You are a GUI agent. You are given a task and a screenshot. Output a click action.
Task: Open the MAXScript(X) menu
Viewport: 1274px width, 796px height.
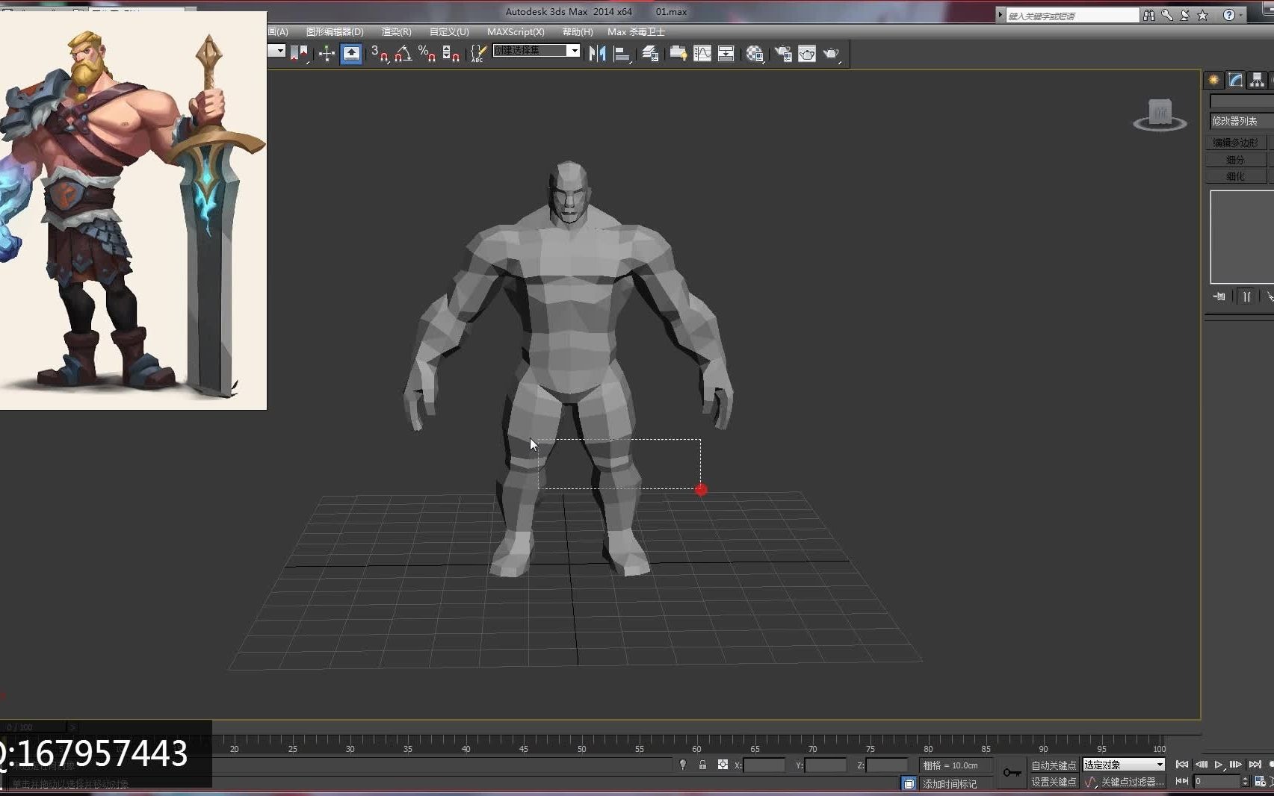[516, 31]
